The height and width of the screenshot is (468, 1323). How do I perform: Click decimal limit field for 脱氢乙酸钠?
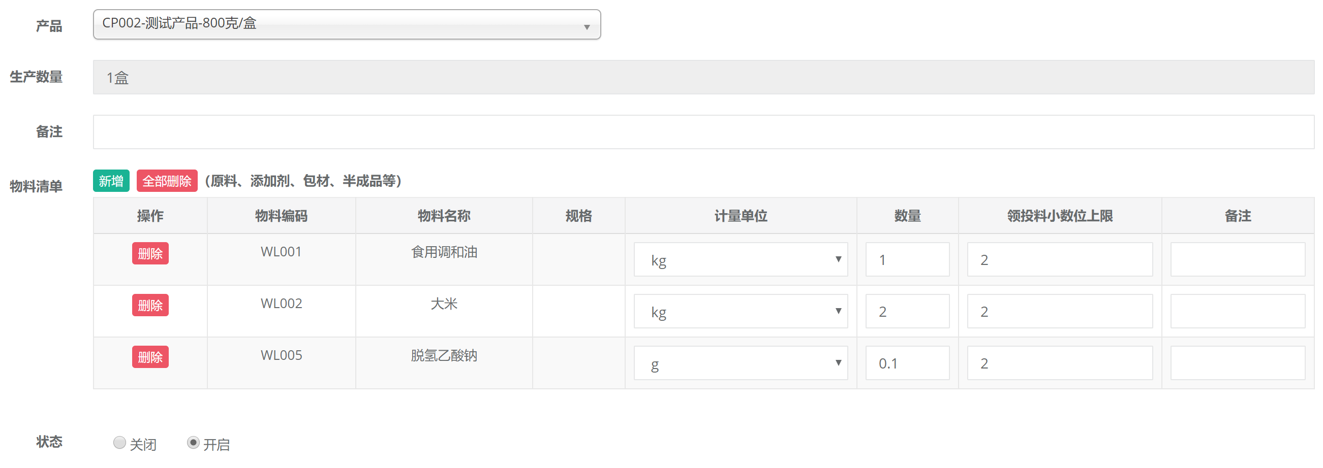click(x=1059, y=363)
